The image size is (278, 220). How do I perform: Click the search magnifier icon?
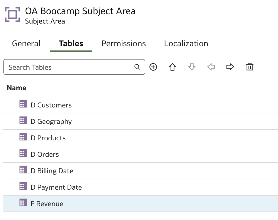click(x=137, y=67)
